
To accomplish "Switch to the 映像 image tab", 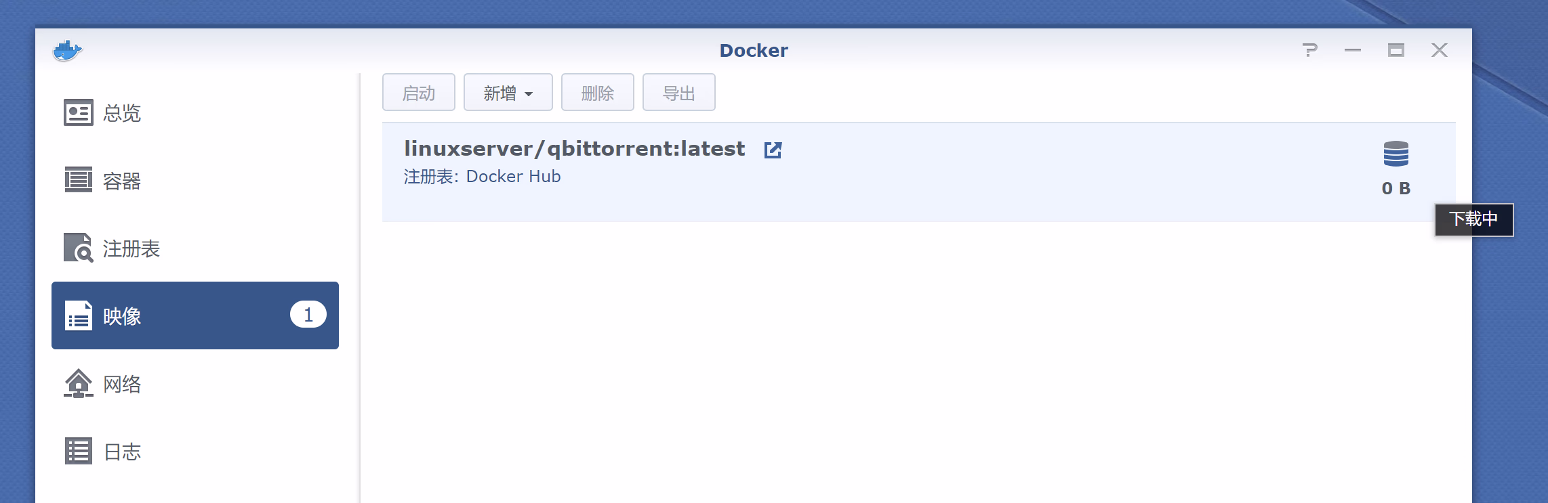I will 195,315.
